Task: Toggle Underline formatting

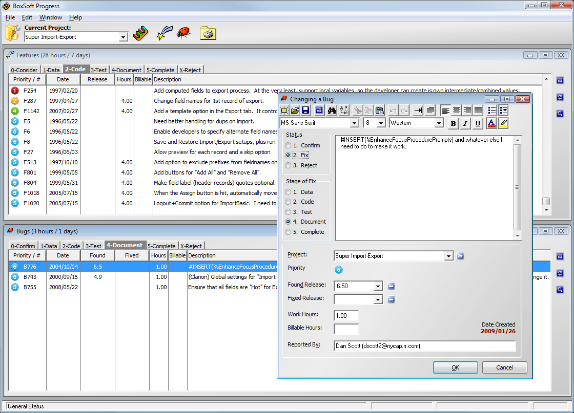Action: click(477, 123)
